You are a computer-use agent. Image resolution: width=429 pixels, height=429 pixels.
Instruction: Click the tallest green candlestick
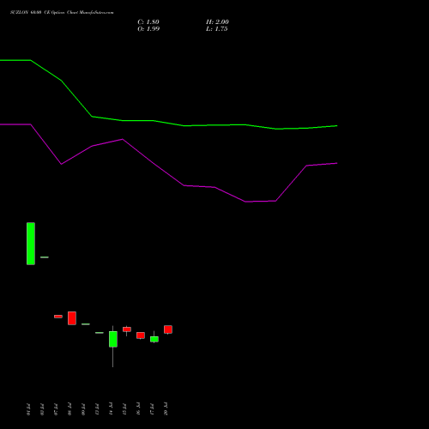tap(31, 244)
